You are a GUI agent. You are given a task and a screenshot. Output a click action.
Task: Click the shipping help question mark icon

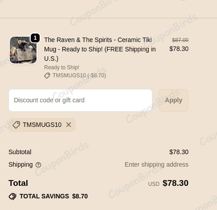point(38,165)
